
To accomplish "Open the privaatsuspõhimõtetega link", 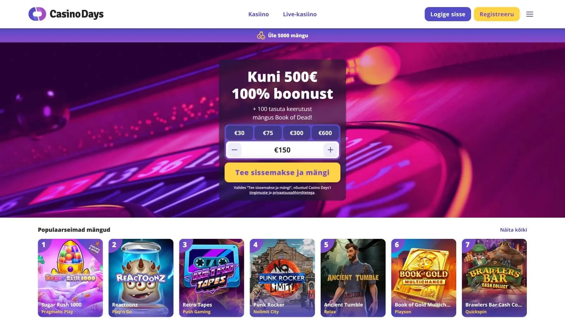I will pos(293,193).
